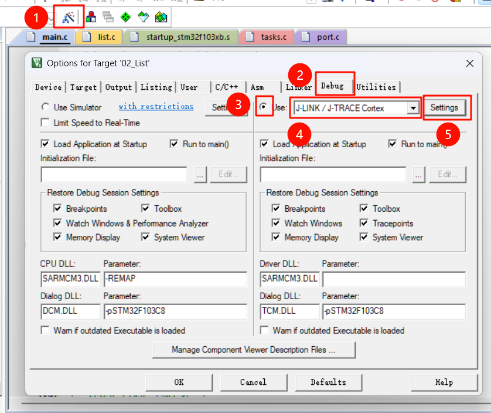Select the C/C++ tab
491x413 pixels.
(226, 87)
